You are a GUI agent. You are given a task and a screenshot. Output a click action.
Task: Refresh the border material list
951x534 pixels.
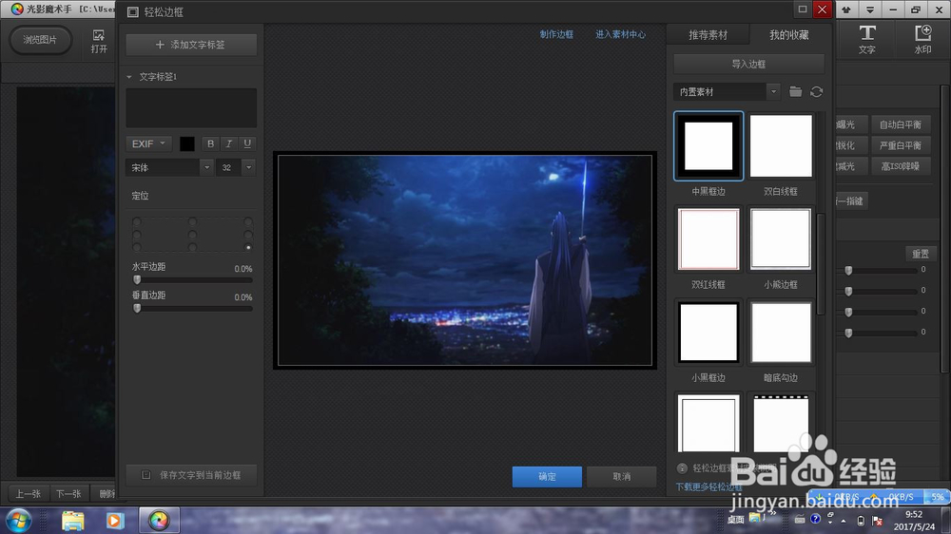click(x=816, y=91)
